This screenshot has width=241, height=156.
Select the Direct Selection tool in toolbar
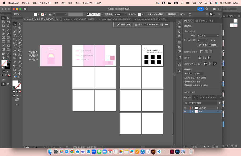point(19,24)
